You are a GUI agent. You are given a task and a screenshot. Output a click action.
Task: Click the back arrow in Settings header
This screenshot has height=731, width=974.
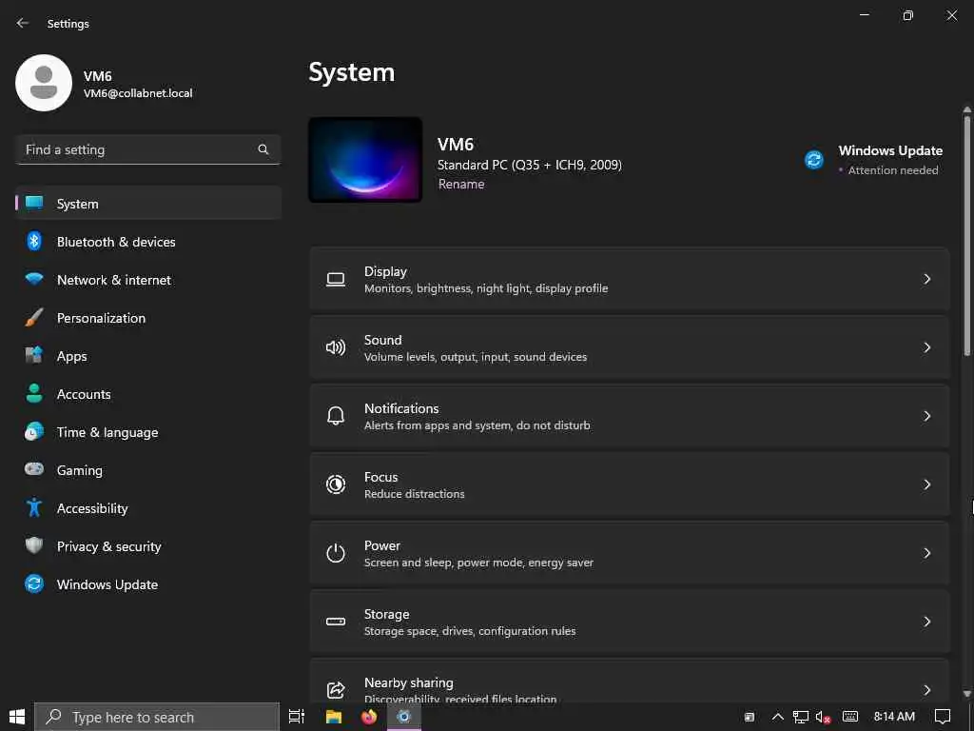[x=23, y=23]
